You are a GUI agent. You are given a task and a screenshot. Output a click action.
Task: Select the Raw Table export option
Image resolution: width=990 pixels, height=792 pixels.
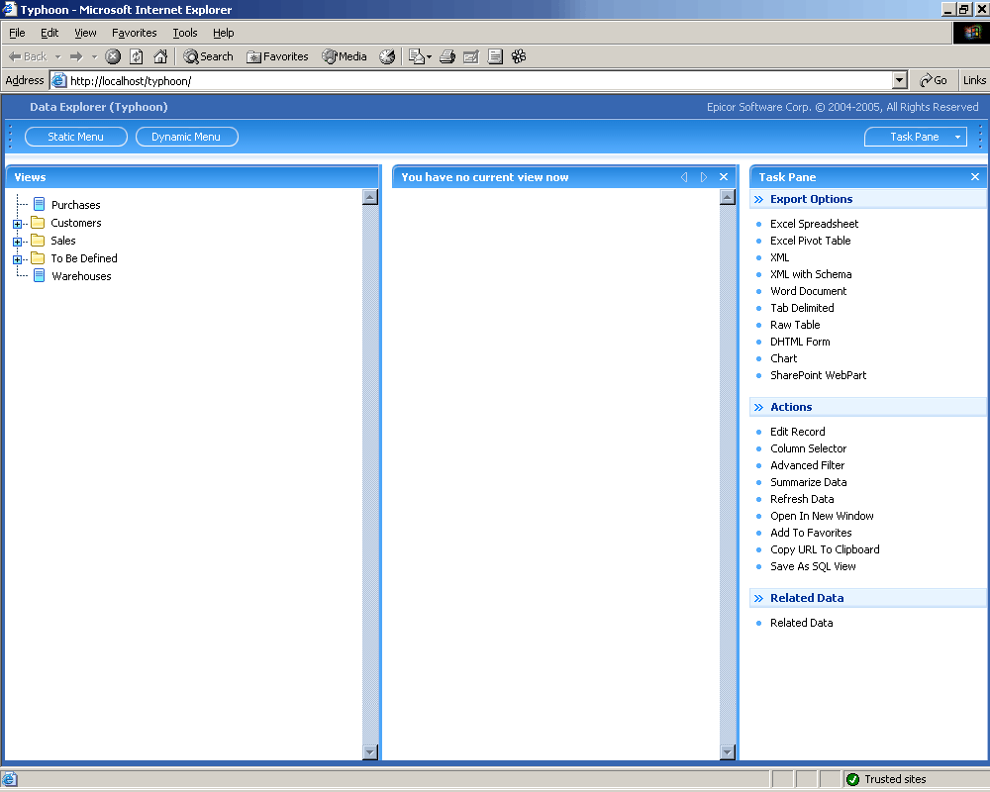[x=795, y=325]
